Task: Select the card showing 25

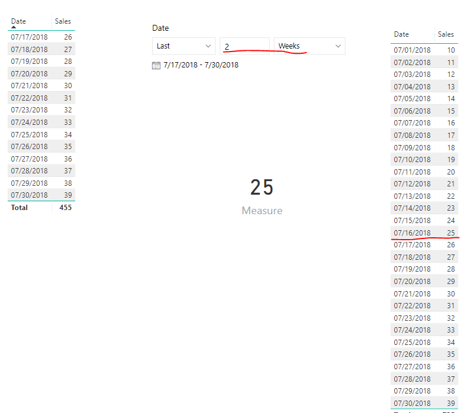Action: click(262, 188)
